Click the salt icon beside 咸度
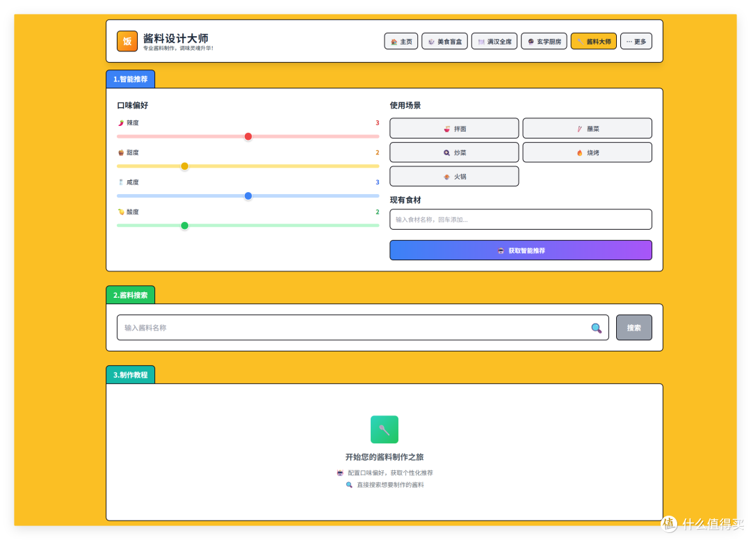751x540 pixels. (x=121, y=182)
